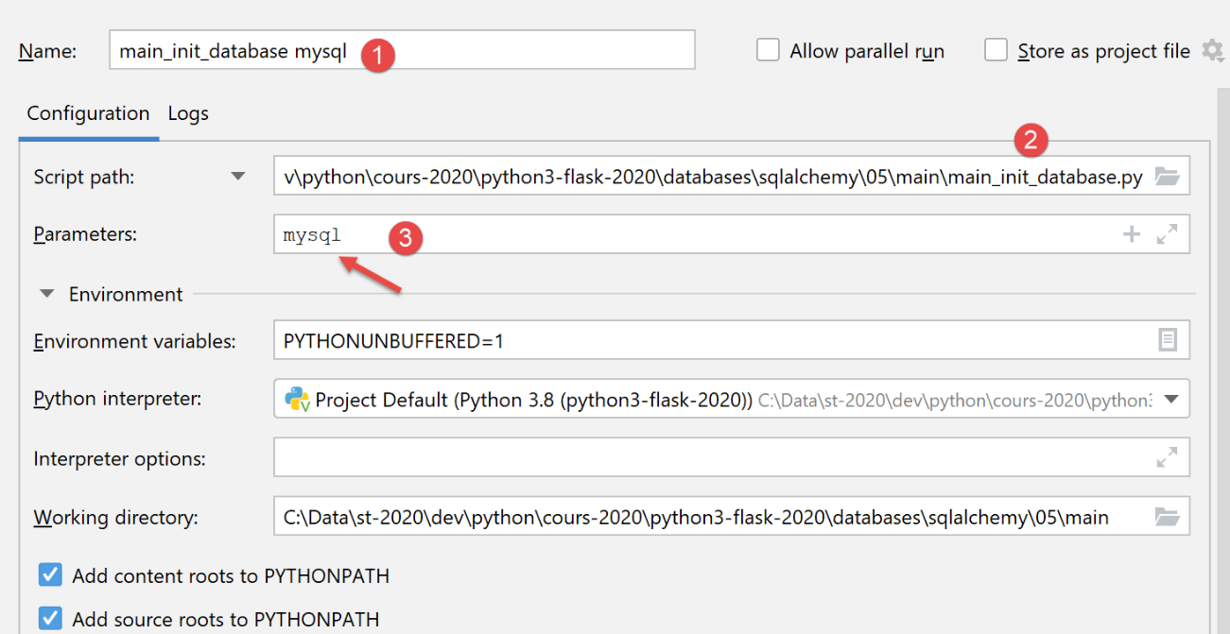Focus the Environment variables input field
The width and height of the screenshot is (1230, 634).
click(x=709, y=340)
